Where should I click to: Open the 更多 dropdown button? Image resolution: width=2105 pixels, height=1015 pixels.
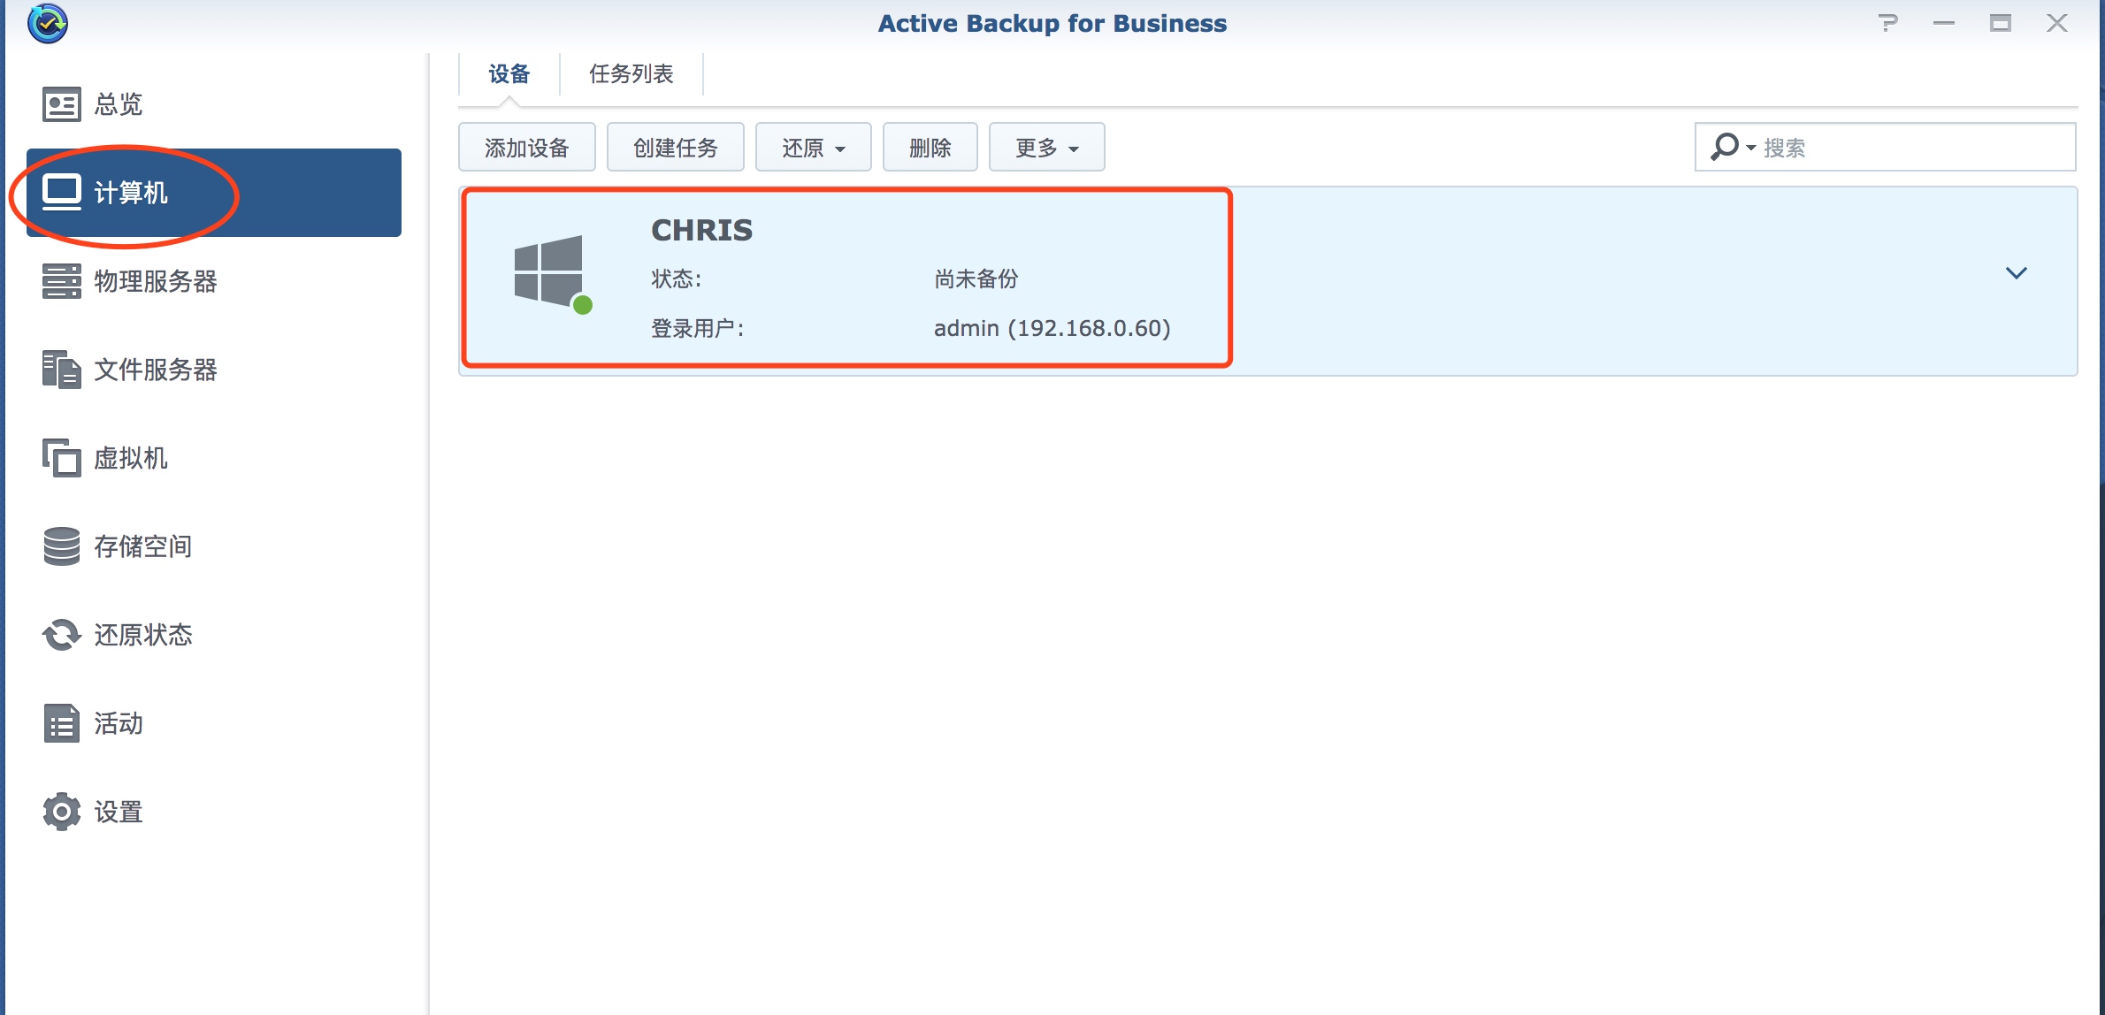[1046, 147]
